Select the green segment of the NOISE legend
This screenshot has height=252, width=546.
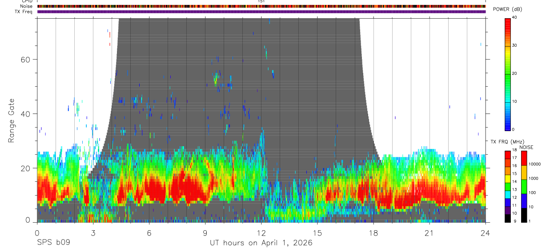click(524, 186)
